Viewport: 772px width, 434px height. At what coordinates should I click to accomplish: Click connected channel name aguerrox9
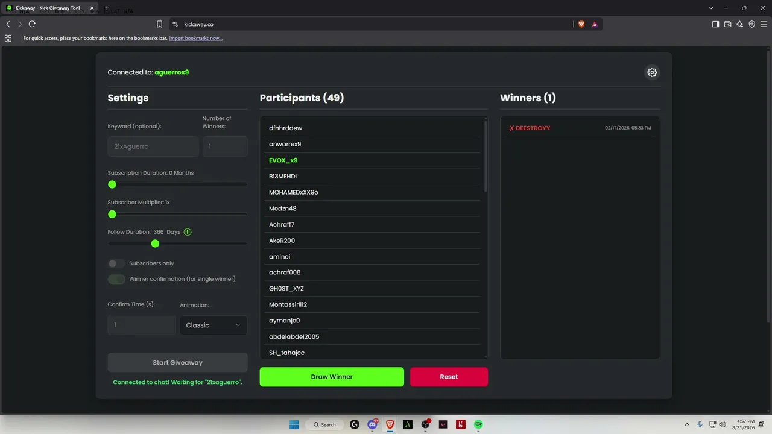click(x=172, y=72)
